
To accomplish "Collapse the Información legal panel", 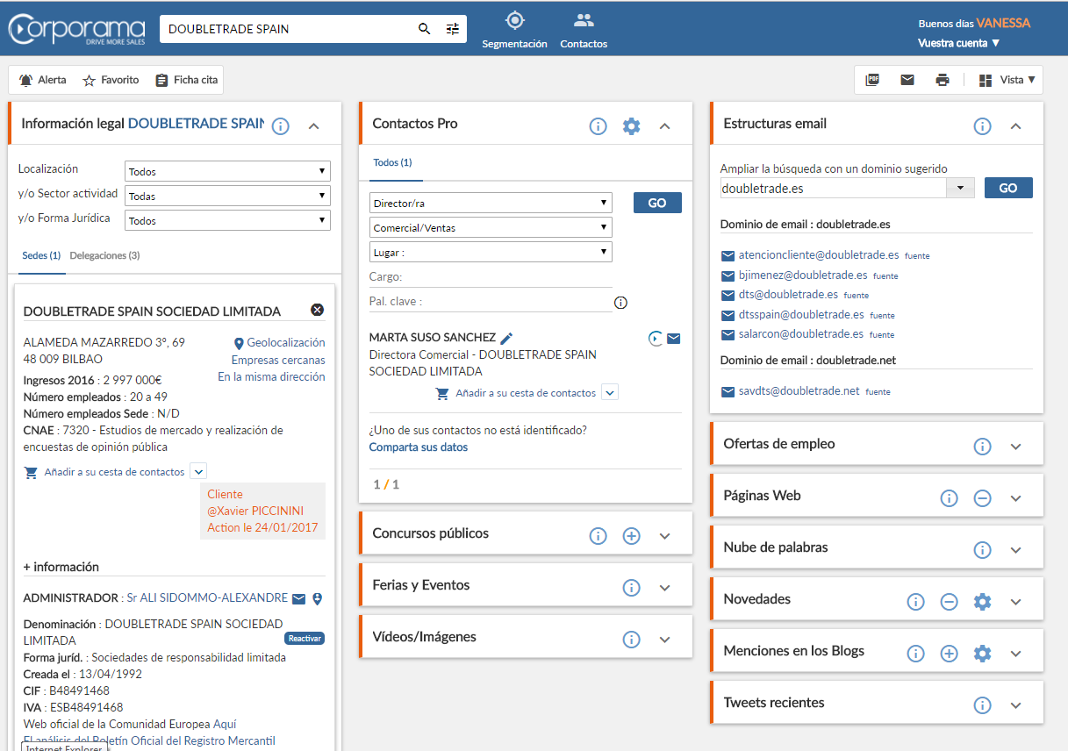I will (314, 126).
